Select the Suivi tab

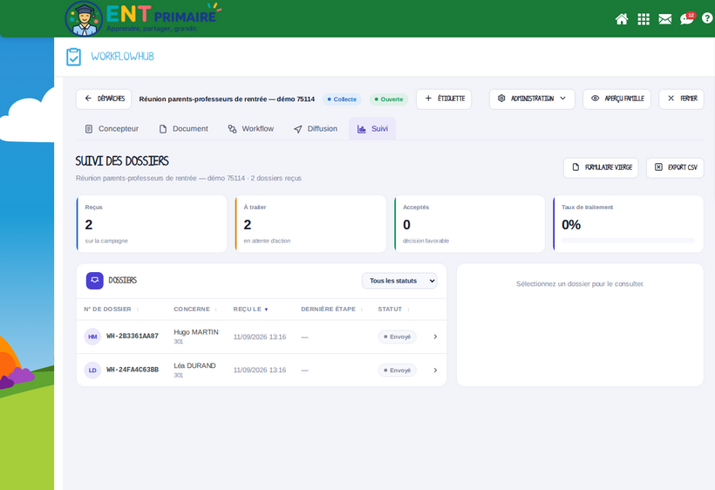(x=372, y=129)
